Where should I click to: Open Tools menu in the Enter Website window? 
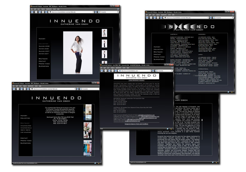point(124,68)
